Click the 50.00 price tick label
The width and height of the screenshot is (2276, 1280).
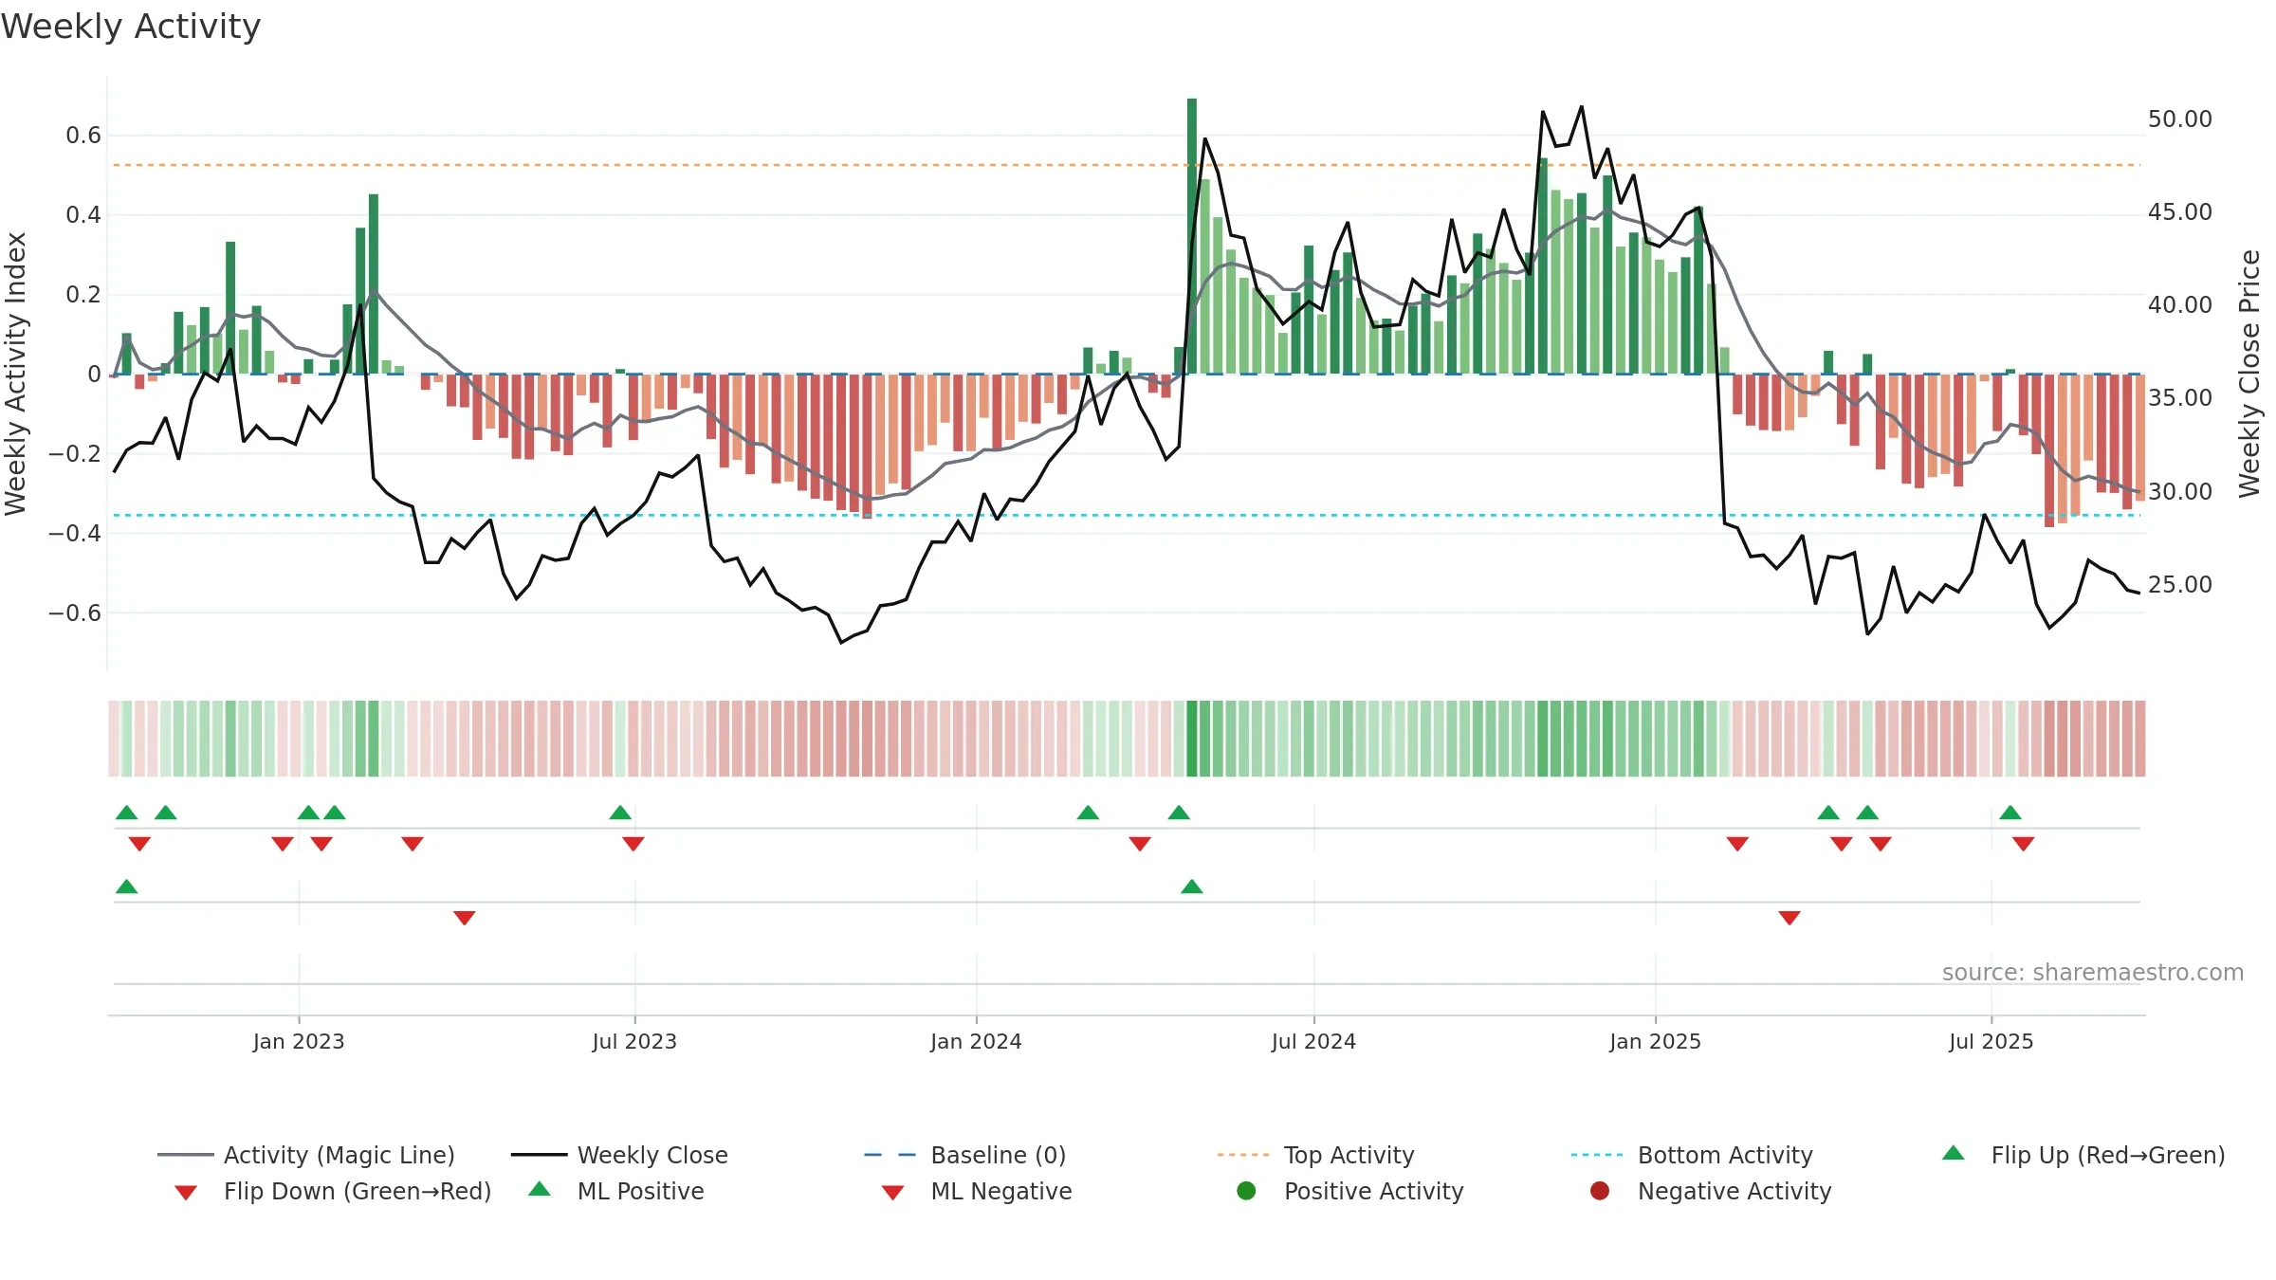tap(2180, 119)
